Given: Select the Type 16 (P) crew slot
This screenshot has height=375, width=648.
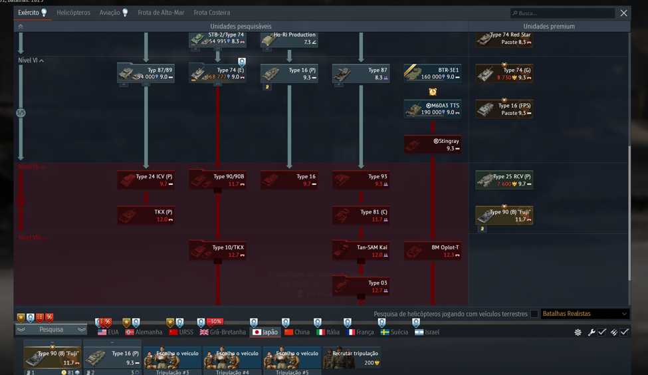Looking at the screenshot, I should point(112,357).
